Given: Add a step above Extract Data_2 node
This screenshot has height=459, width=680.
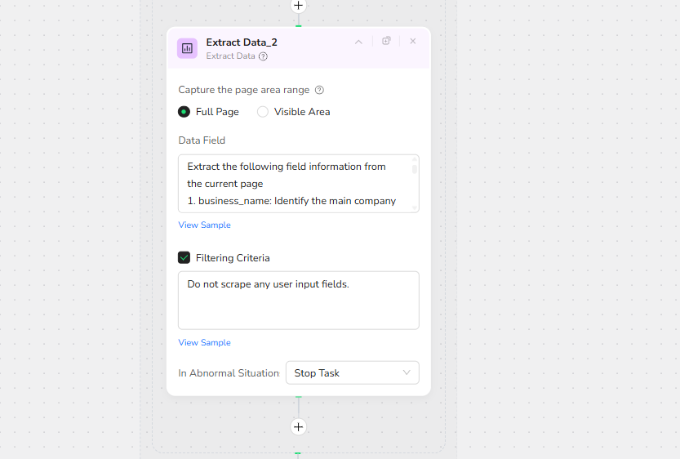Looking at the screenshot, I should tap(298, 5).
